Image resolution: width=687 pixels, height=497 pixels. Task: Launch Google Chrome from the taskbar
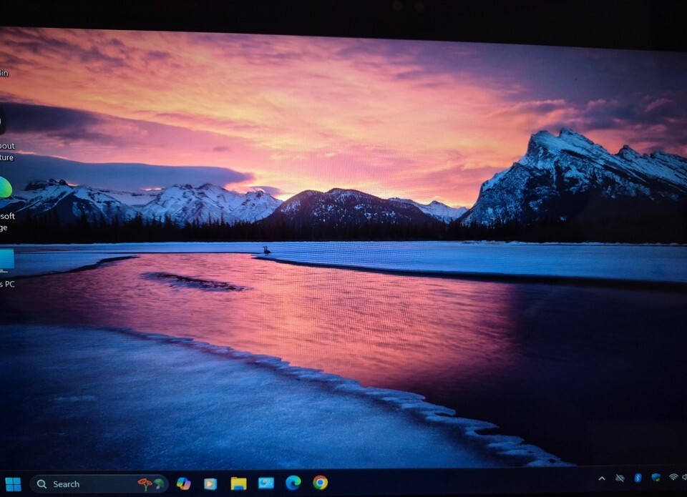pos(320,483)
